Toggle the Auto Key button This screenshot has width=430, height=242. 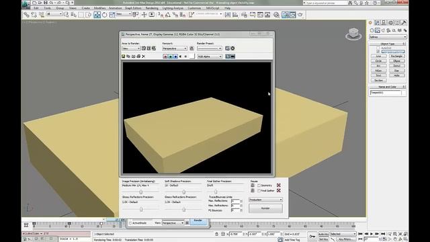click(323, 234)
